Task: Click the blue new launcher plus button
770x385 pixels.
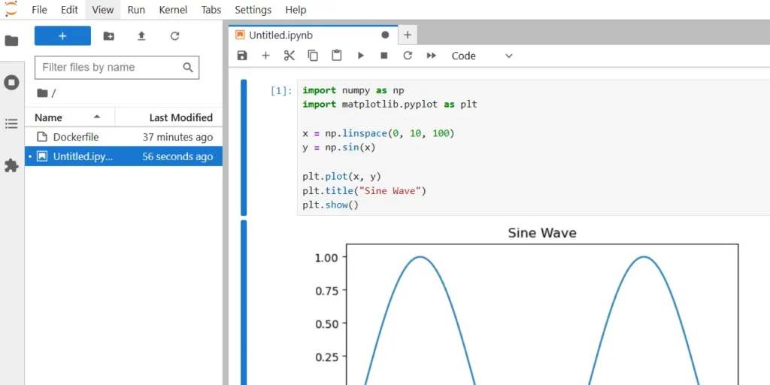Action: tap(62, 36)
